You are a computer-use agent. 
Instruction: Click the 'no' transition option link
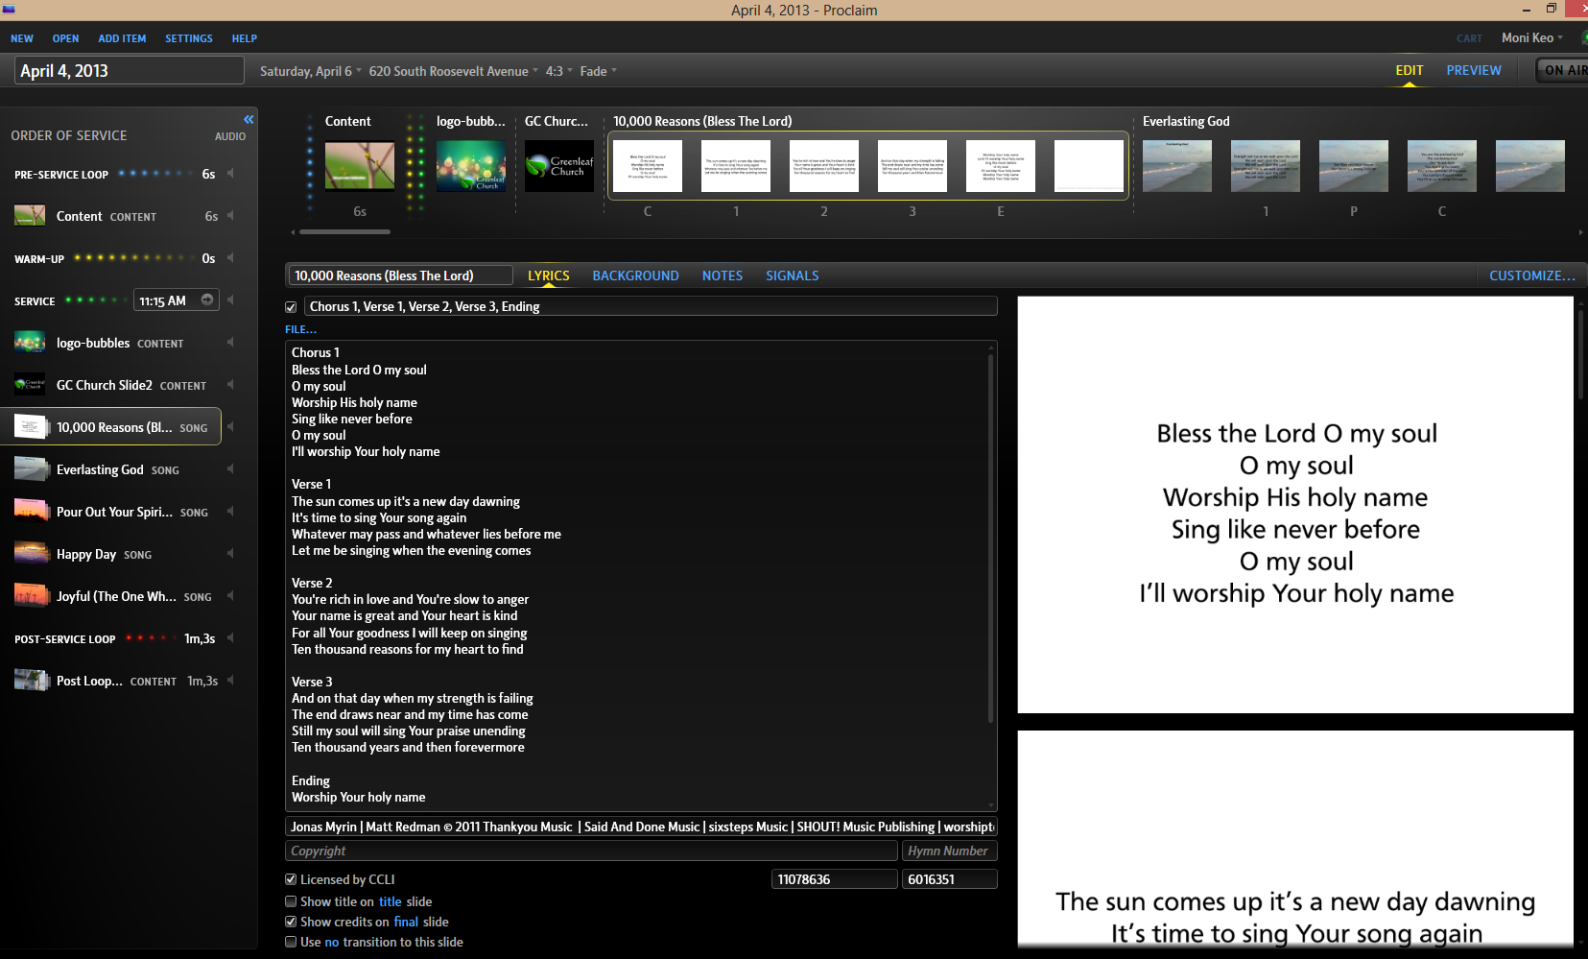332,942
